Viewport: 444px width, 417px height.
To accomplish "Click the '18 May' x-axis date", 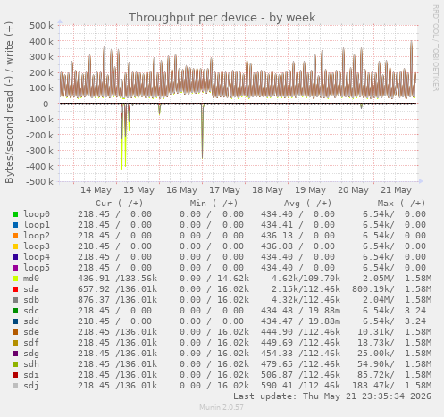I will 267,190.
